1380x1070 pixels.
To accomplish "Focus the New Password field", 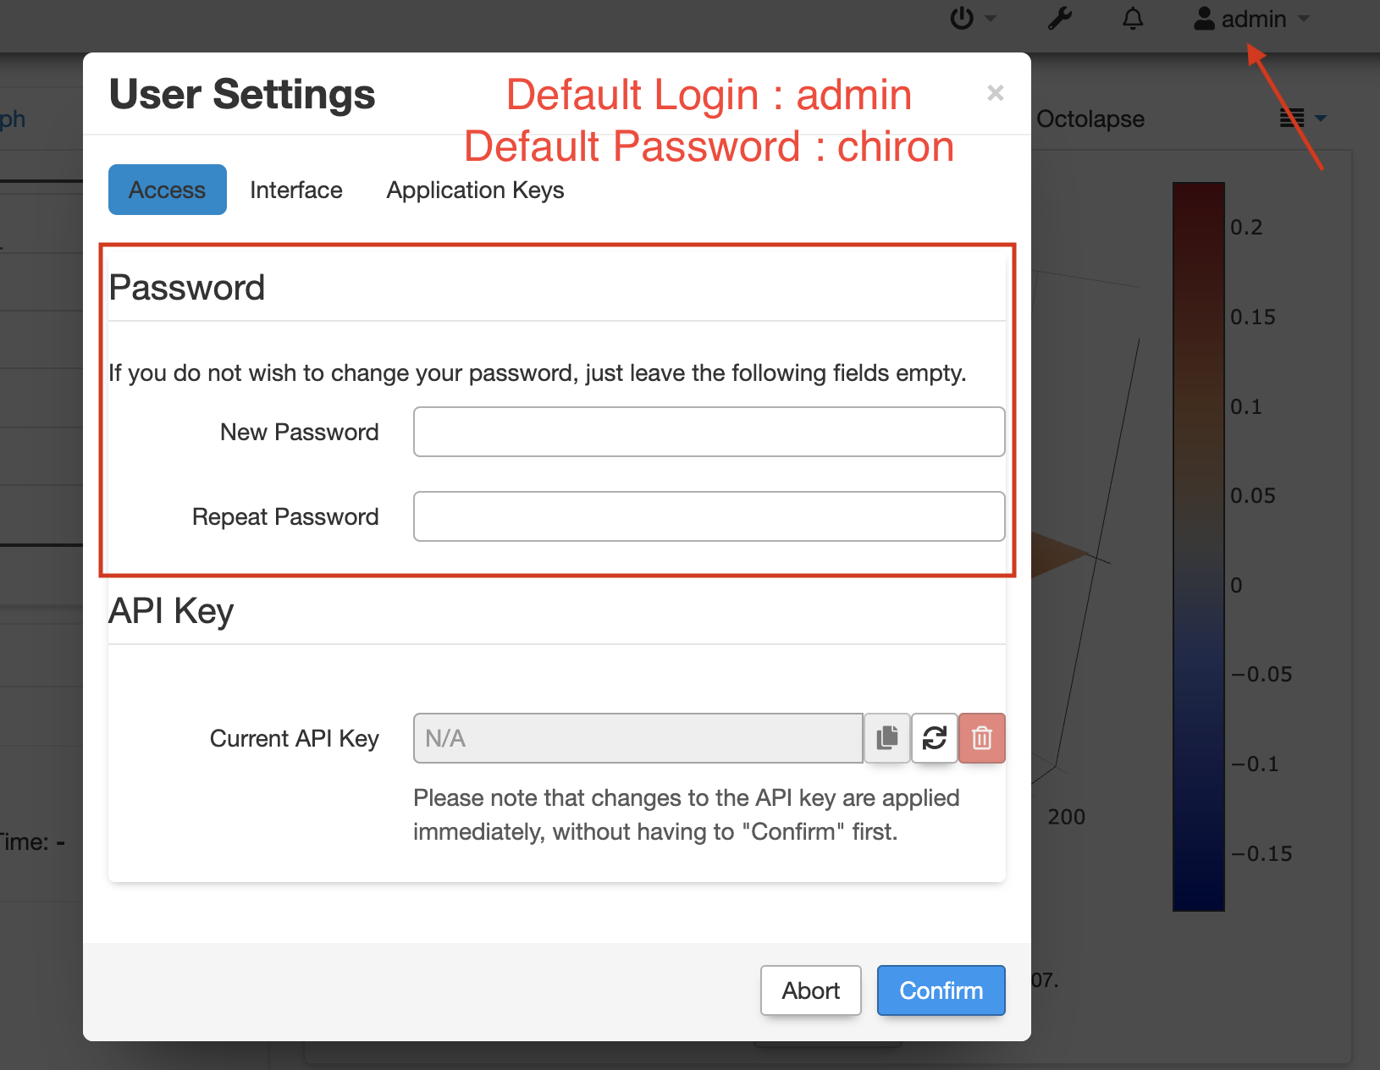I will [709, 432].
